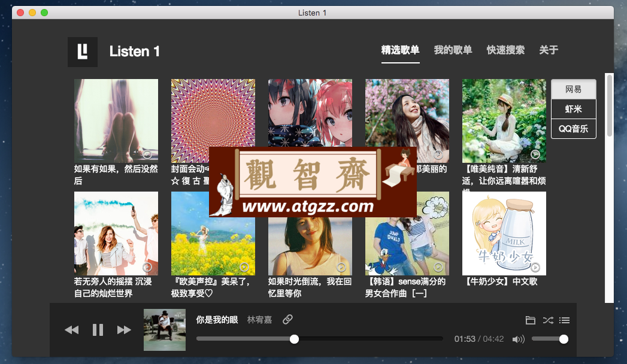Select 网易 as the music source
627x364 pixels.
[x=574, y=89]
